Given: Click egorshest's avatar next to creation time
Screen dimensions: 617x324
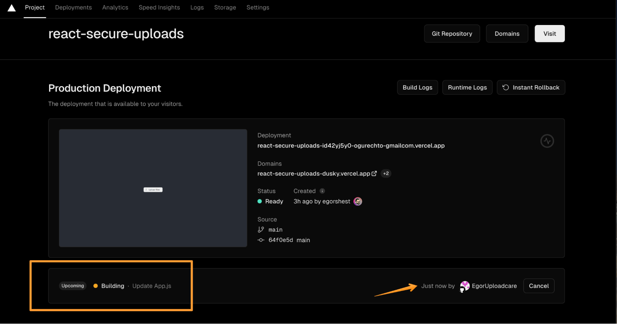Looking at the screenshot, I should [357, 201].
